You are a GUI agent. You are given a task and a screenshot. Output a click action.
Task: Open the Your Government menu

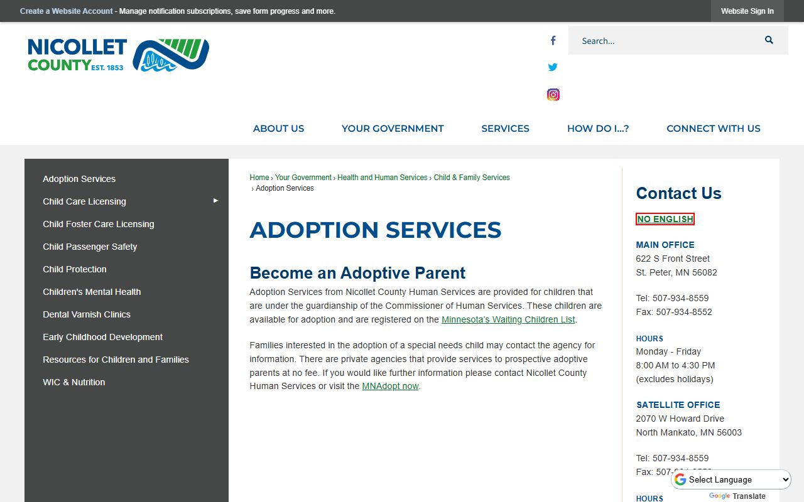click(393, 128)
